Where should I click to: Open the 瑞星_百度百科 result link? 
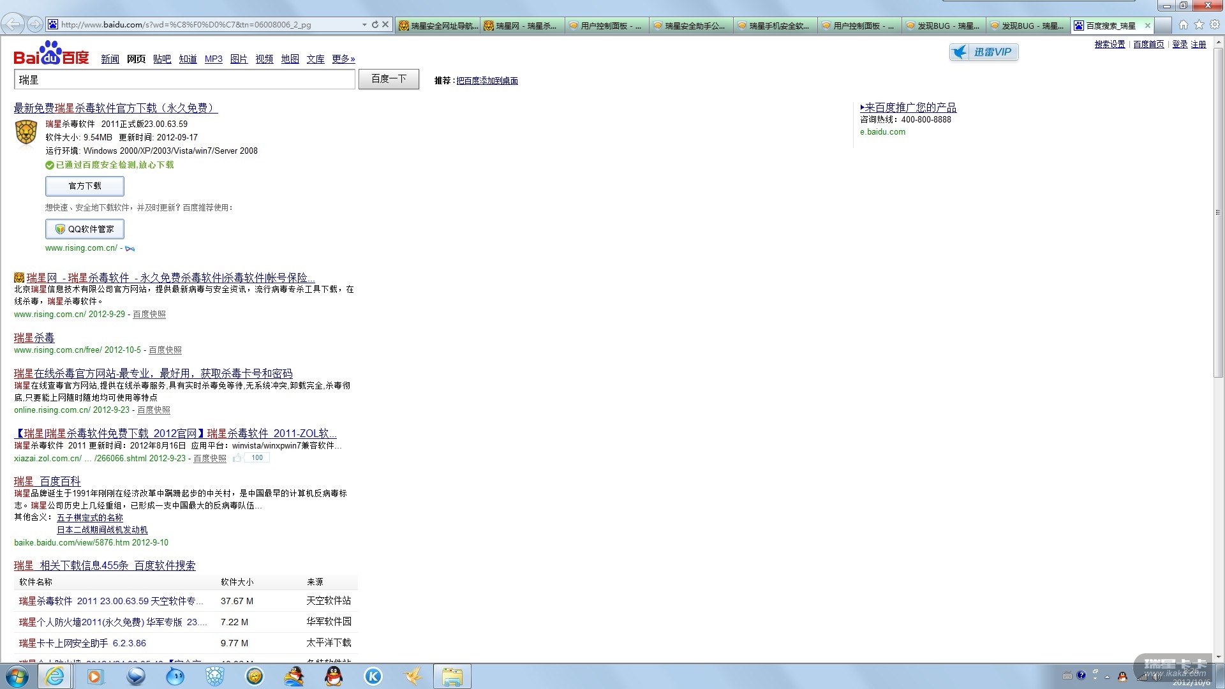pos(47,481)
